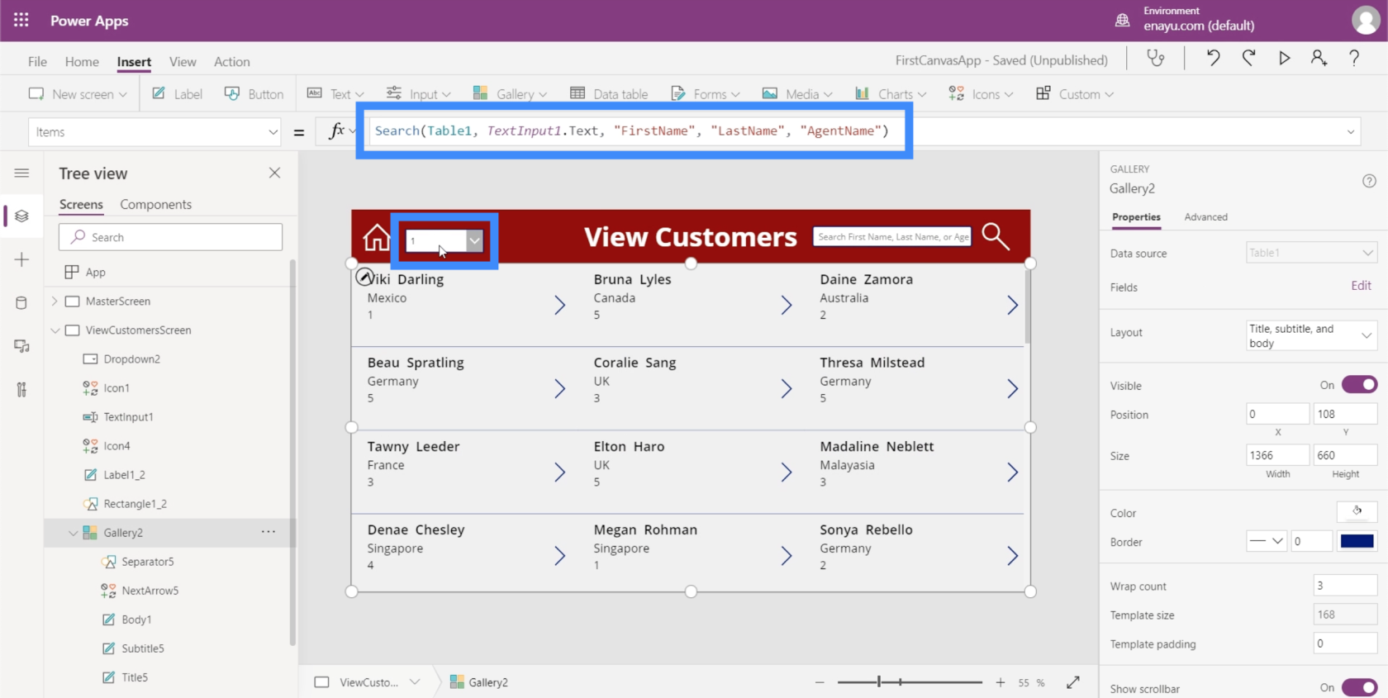Fit canvas to window with expand icon
1388x698 pixels.
pyautogui.click(x=1072, y=682)
